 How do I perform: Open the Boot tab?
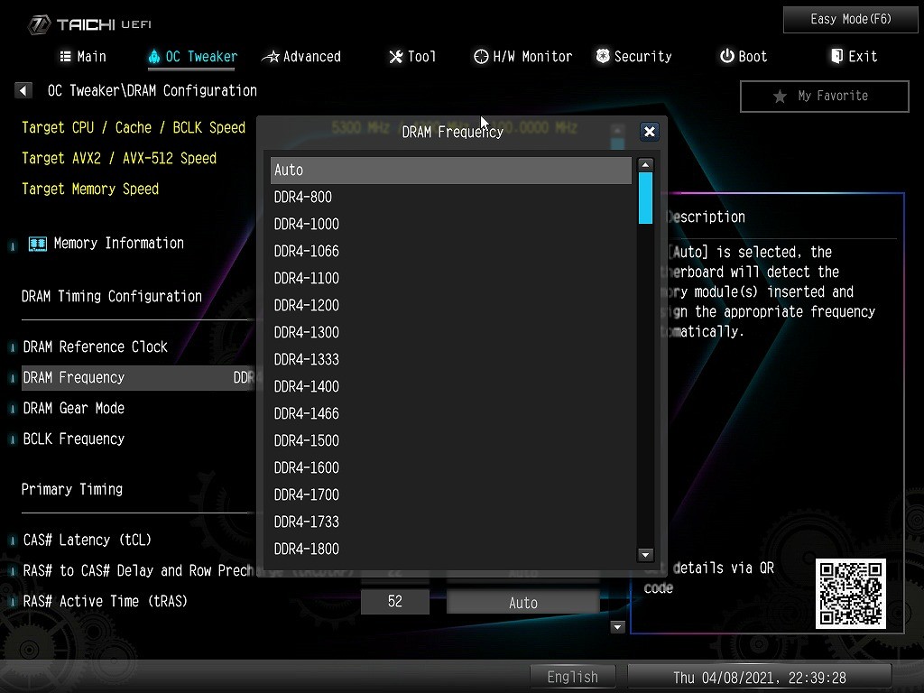click(743, 57)
